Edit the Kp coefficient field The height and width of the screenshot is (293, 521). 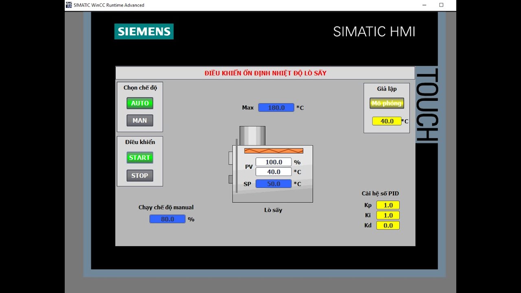[x=388, y=205]
